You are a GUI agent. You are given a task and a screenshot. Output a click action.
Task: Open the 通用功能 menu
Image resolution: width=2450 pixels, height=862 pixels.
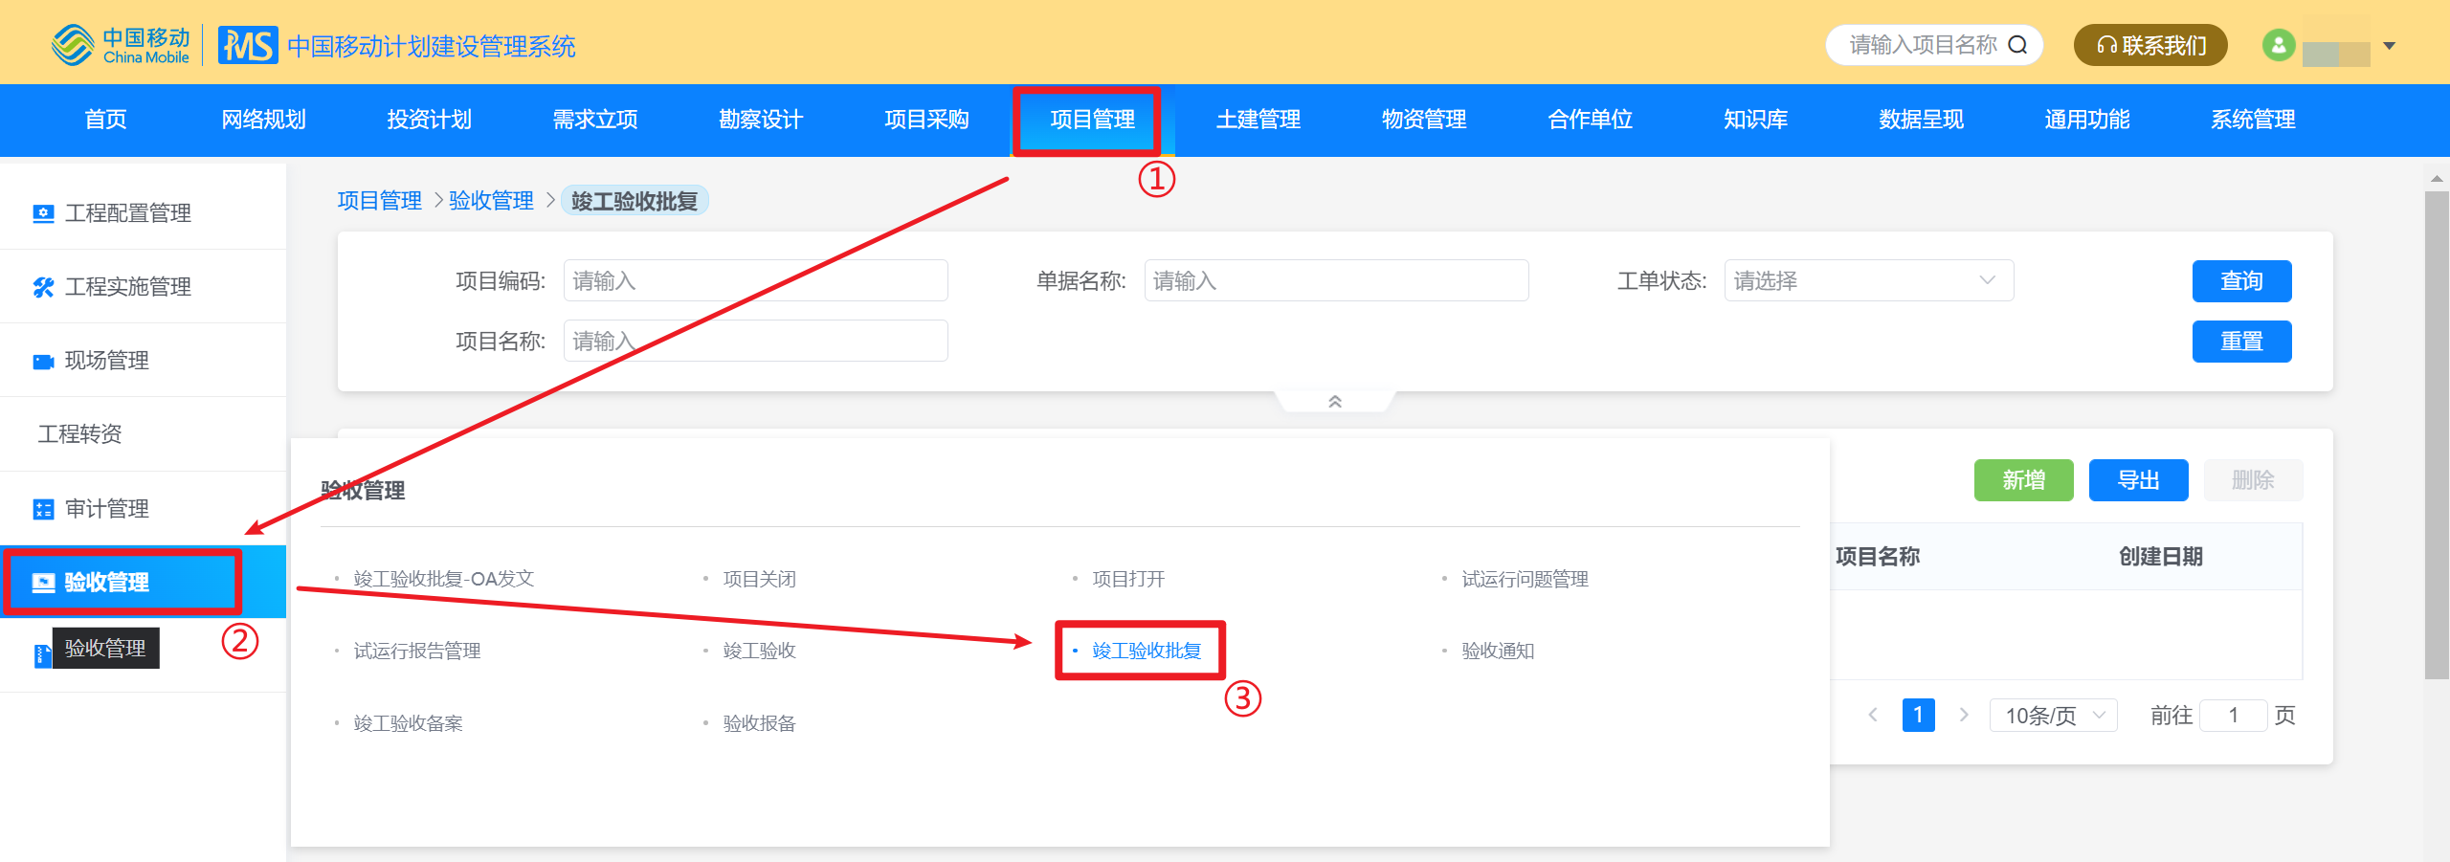[2086, 120]
